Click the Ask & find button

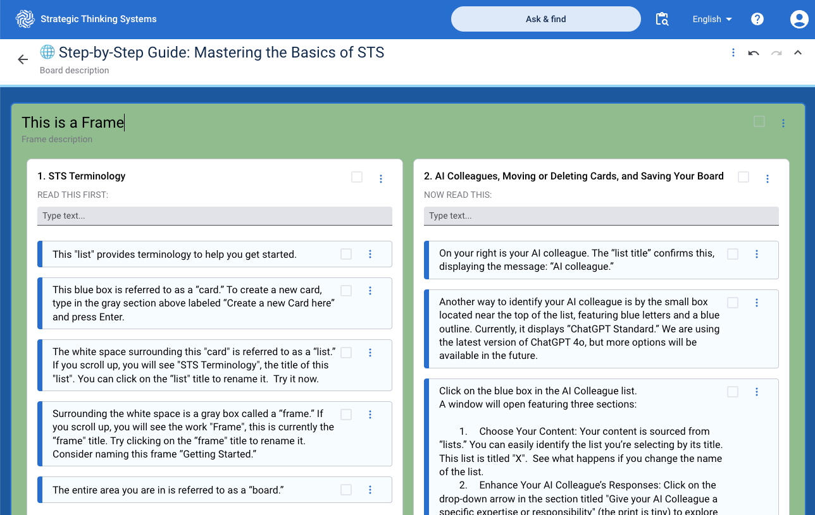point(545,19)
